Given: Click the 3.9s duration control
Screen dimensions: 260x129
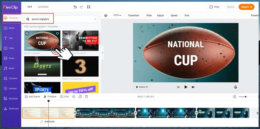Looking at the screenshot, I should (64, 96).
